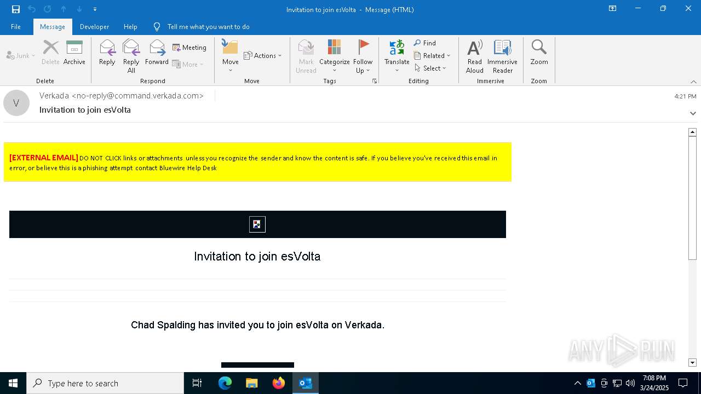Click the Mark Unread icon
701x394 pixels.
coord(306,56)
